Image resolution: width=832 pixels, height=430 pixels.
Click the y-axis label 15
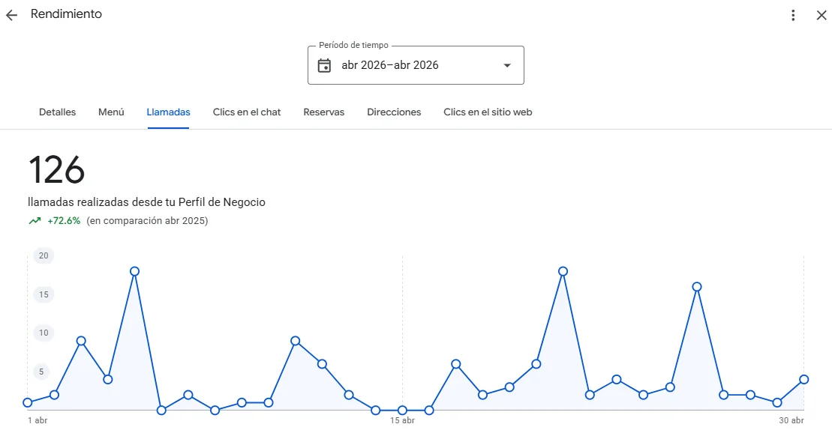[x=44, y=294]
